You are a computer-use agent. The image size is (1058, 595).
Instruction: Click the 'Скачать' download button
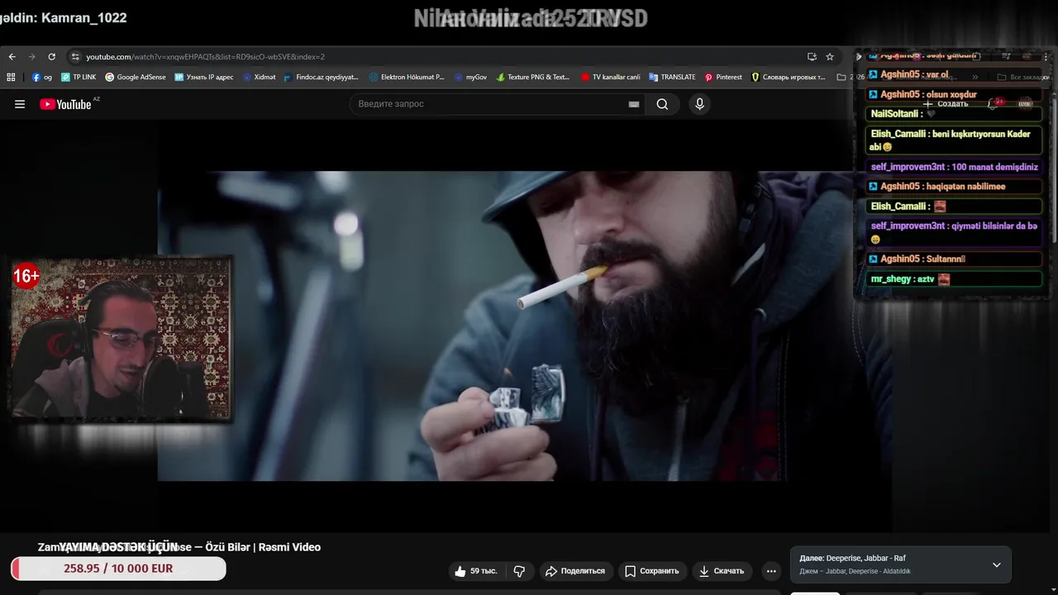tap(722, 571)
